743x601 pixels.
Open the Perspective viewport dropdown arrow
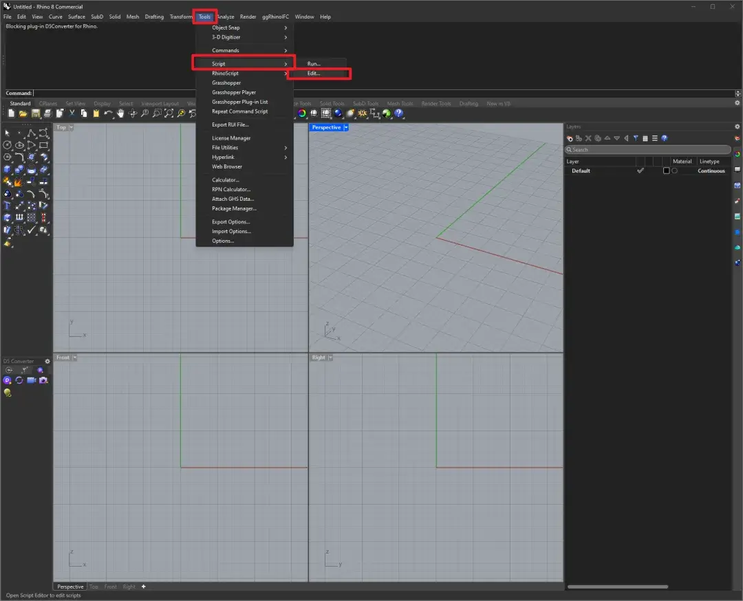(x=346, y=127)
